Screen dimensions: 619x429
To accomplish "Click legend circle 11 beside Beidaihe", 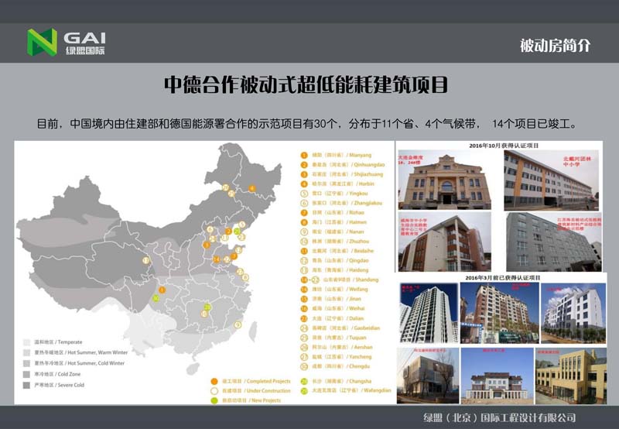I will click(x=304, y=251).
